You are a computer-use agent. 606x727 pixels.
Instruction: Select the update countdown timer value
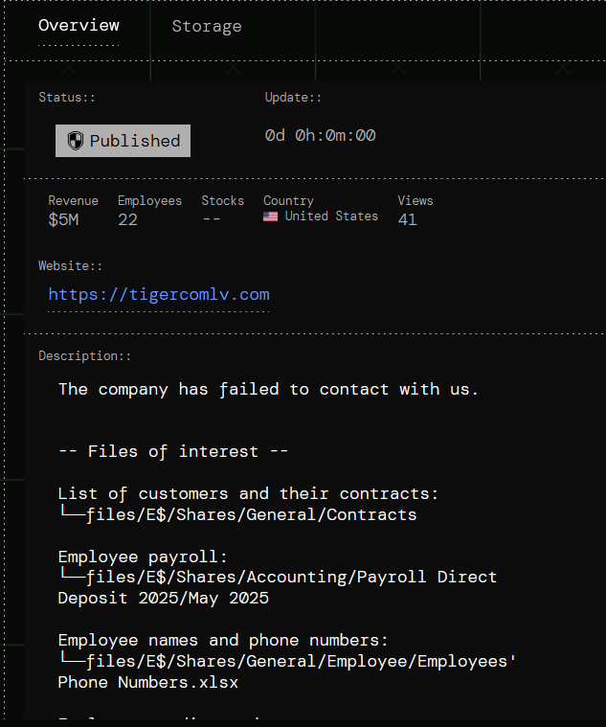click(320, 136)
